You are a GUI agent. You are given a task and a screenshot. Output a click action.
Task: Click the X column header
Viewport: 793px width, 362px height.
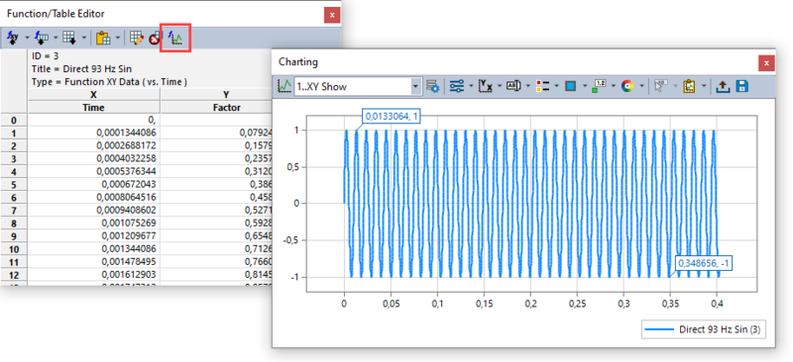click(x=93, y=94)
